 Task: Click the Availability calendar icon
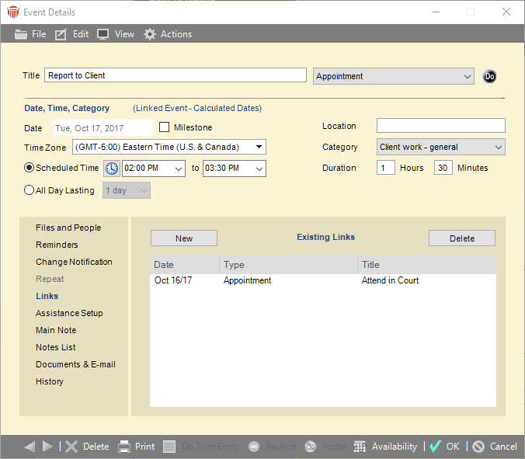360,447
